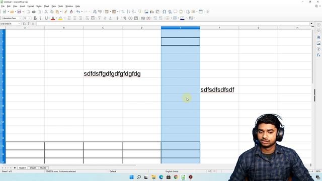Image resolution: width=322 pixels, height=181 pixels.
Task: Switch to the Sheet2 tab
Action: (33, 168)
